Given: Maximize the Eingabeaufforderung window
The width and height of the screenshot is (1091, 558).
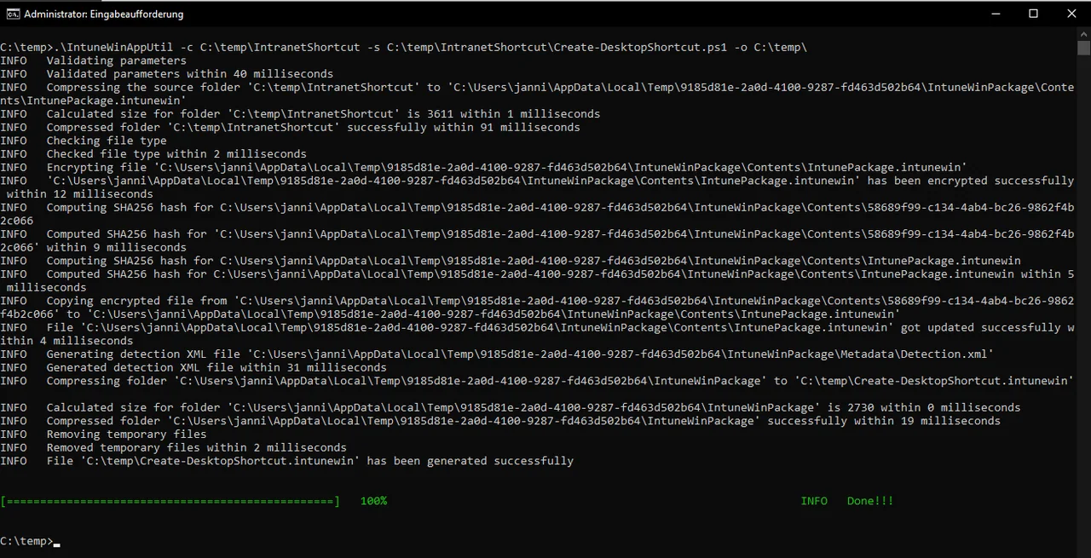Looking at the screenshot, I should [1033, 14].
